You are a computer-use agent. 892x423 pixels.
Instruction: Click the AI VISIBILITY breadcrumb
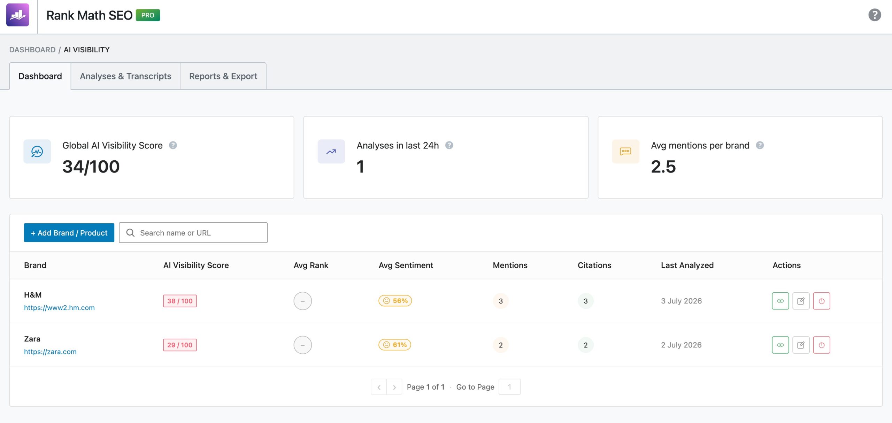coord(87,49)
